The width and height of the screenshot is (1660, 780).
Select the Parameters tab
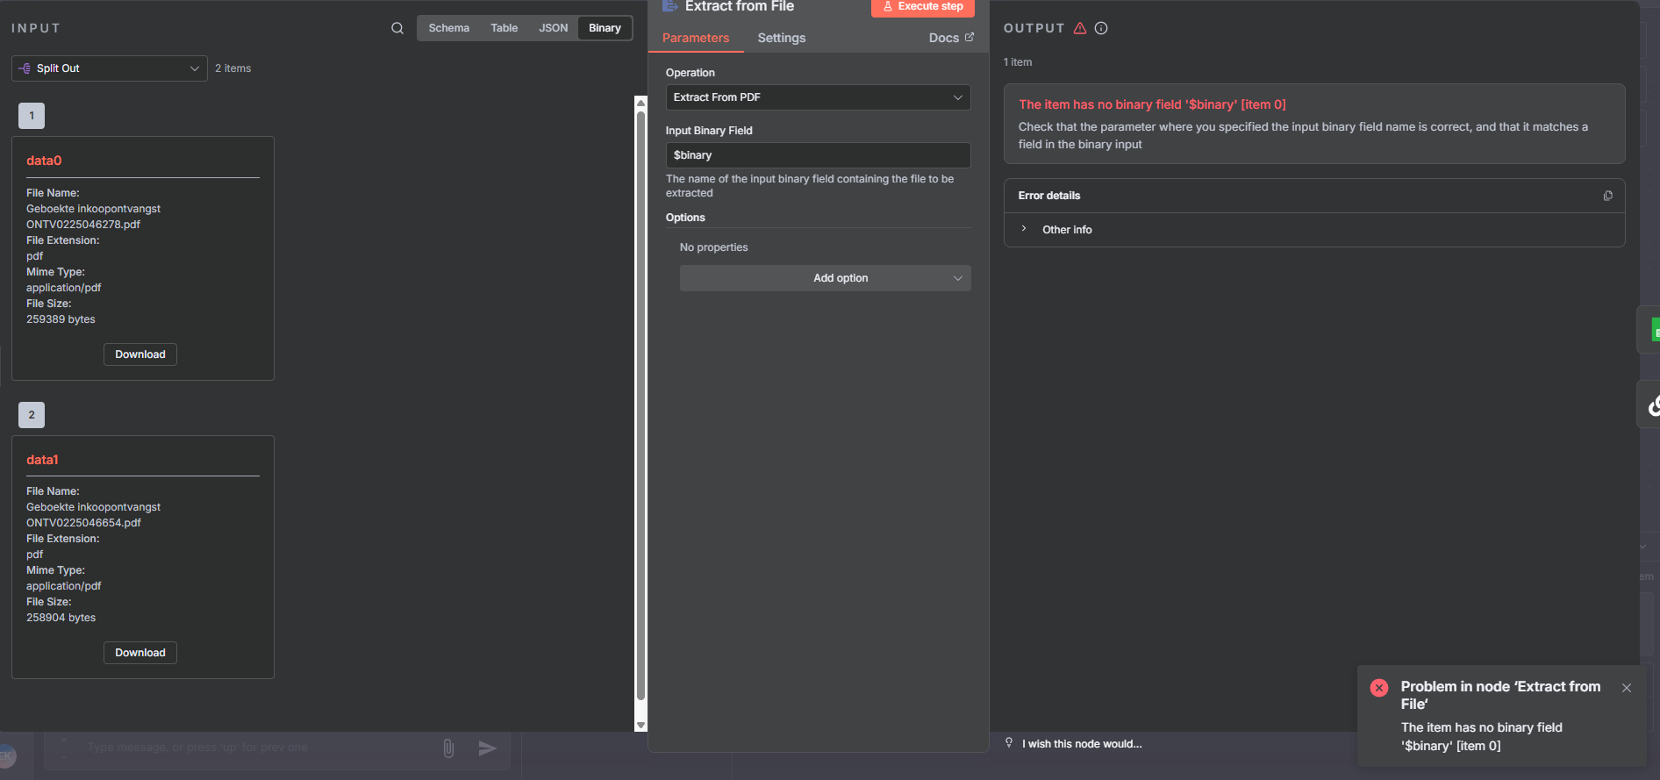(x=696, y=38)
